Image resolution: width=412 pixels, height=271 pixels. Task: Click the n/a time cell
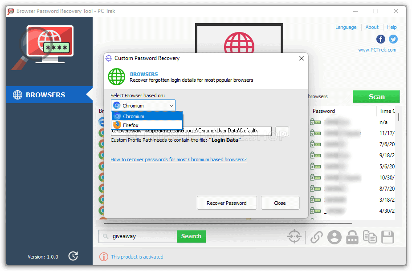click(x=384, y=123)
